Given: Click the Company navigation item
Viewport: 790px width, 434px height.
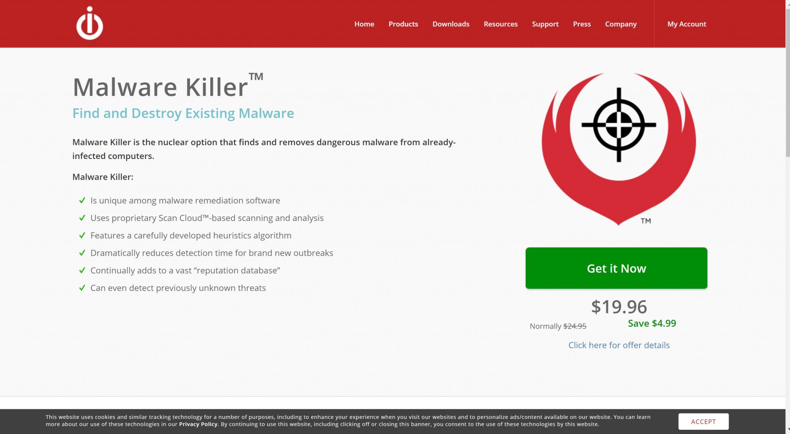Looking at the screenshot, I should point(621,24).
